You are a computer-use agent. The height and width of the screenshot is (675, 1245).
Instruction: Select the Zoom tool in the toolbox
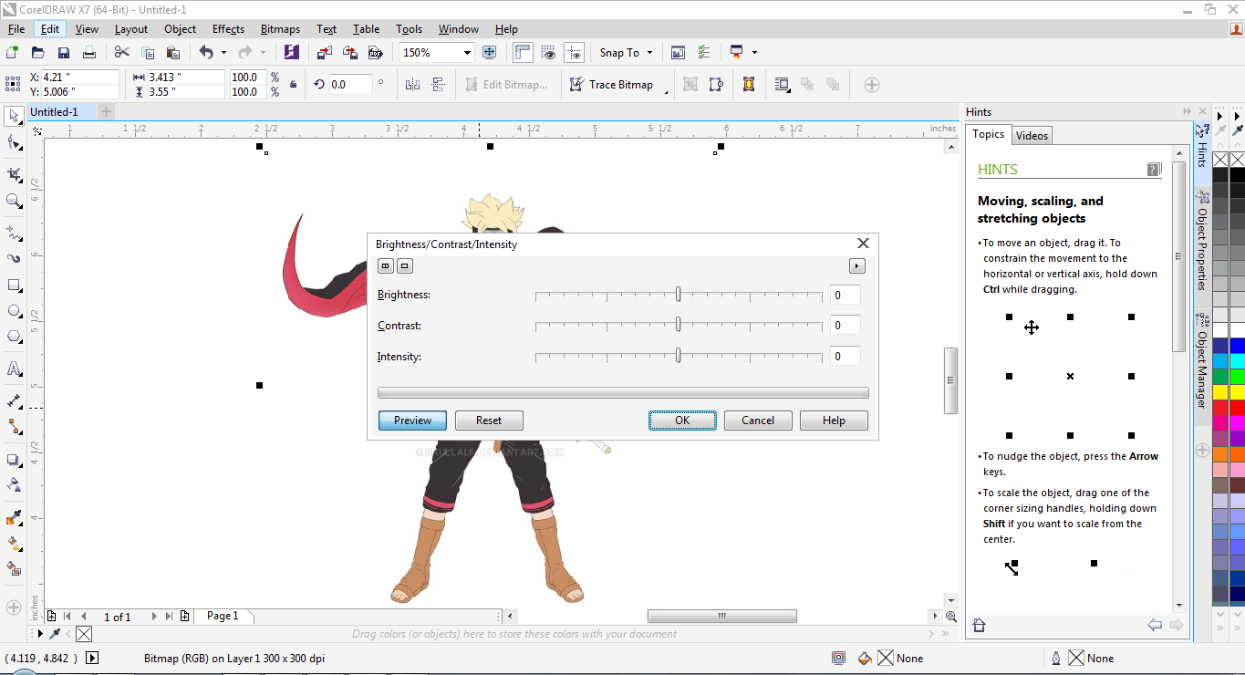(14, 201)
